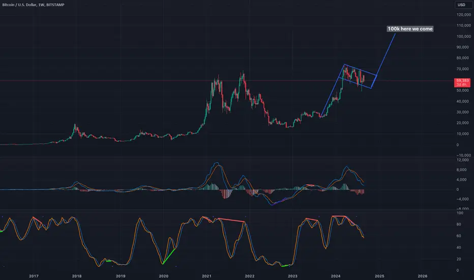The image size is (474, 280).
Task: Click the 20 label on stochastic axis
Action: point(459,259)
